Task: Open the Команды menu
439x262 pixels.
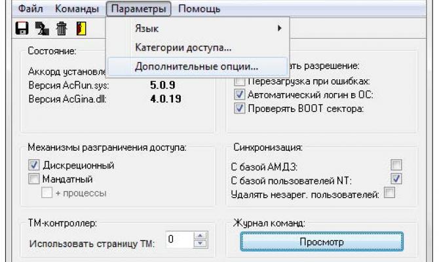Action: (x=77, y=10)
